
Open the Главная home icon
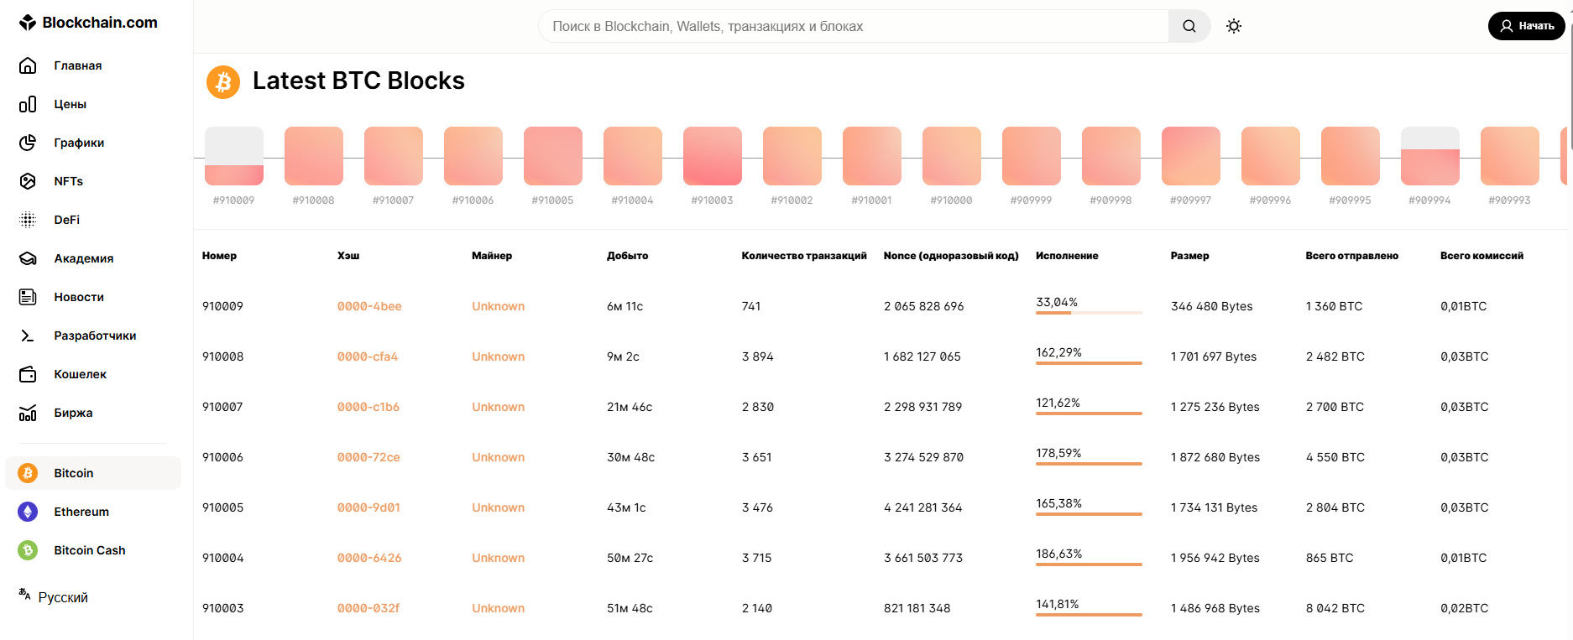pyautogui.click(x=28, y=65)
